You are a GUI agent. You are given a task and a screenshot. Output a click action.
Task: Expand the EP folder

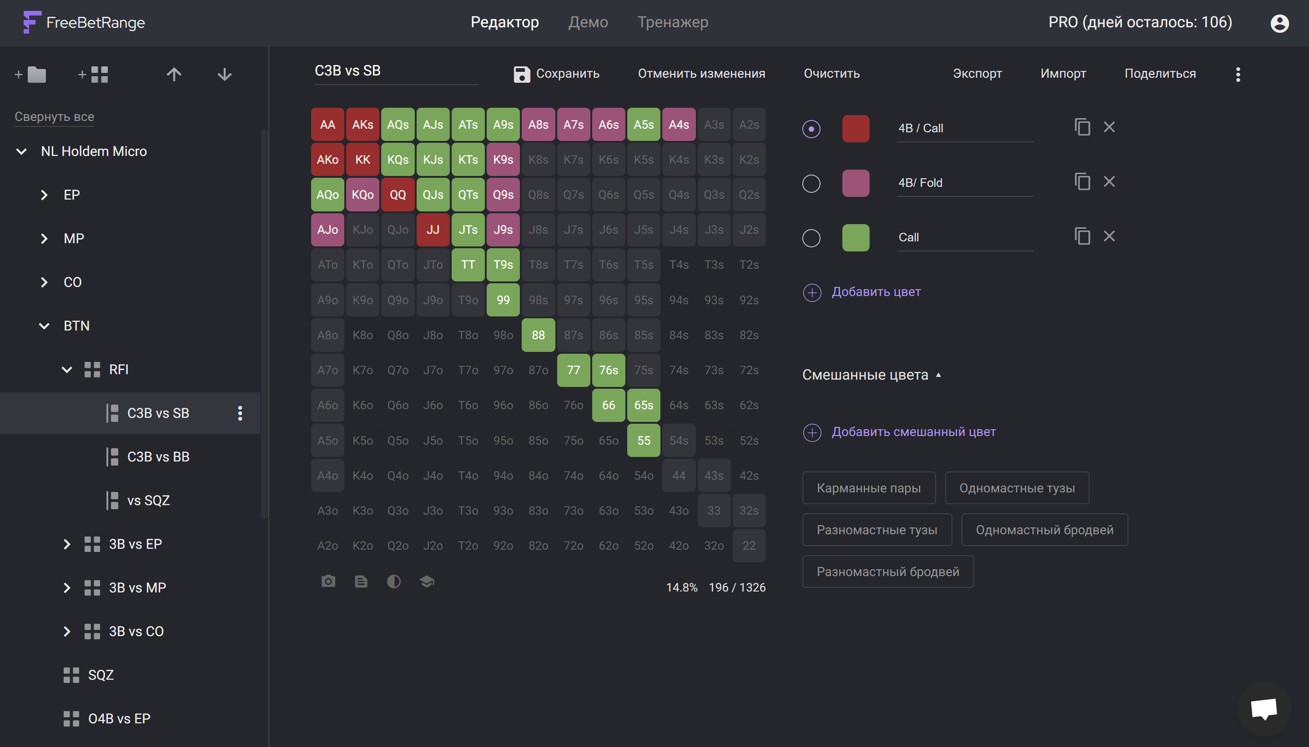coord(44,195)
